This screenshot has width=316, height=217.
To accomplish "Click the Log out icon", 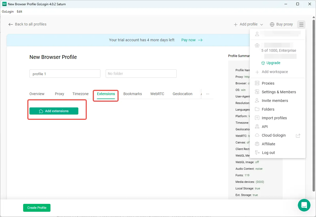I will (x=257, y=153).
